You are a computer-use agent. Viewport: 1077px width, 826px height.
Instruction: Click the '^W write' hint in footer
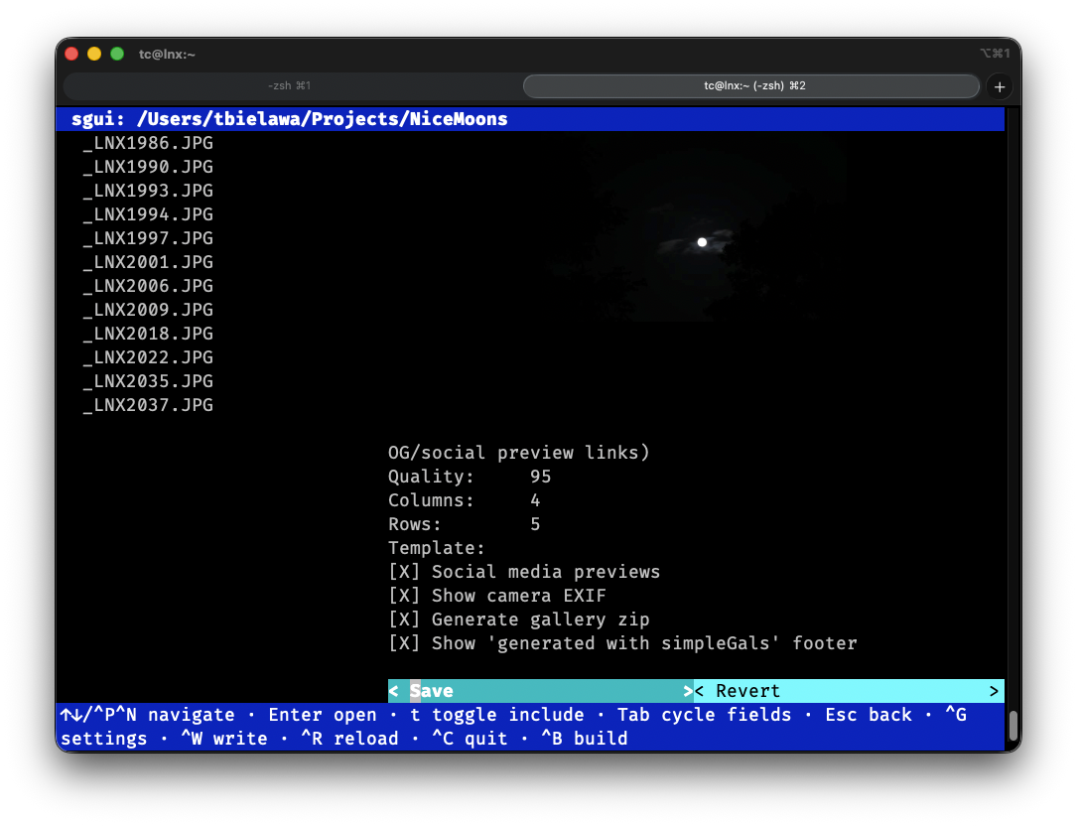[x=224, y=738]
